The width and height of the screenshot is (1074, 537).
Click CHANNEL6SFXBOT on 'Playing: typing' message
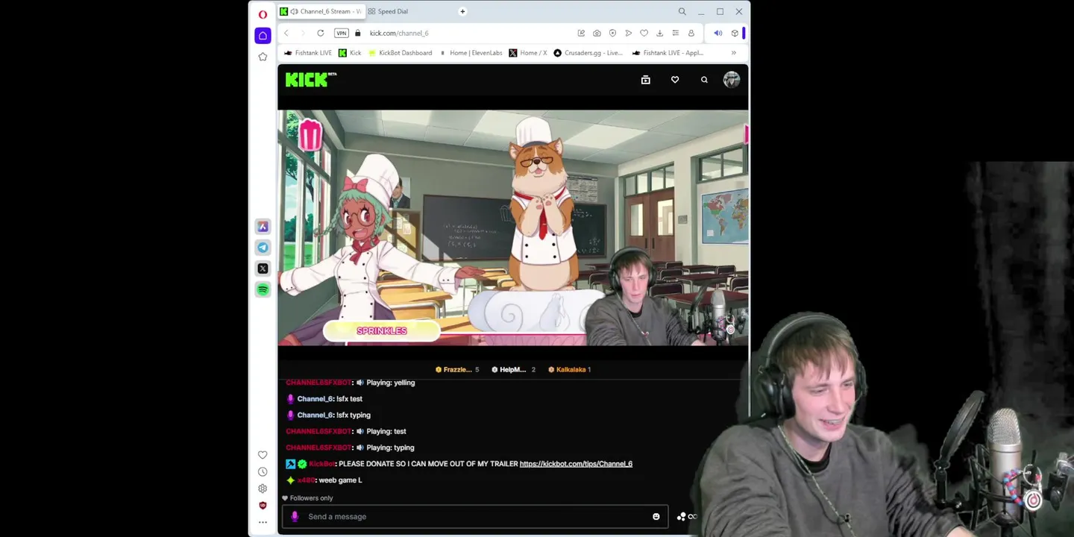pos(318,447)
